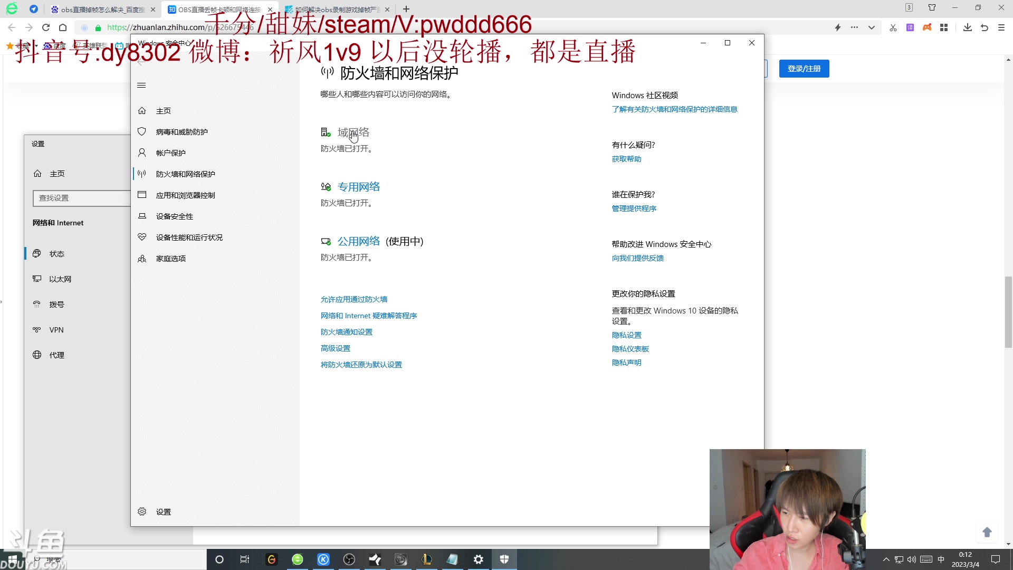The height and width of the screenshot is (570, 1013).
Task: Click the virus protection shield icon in the sidebar
Action: 142,131
